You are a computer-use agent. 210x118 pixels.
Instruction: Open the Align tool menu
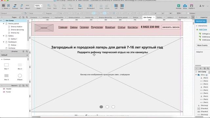(80, 6)
